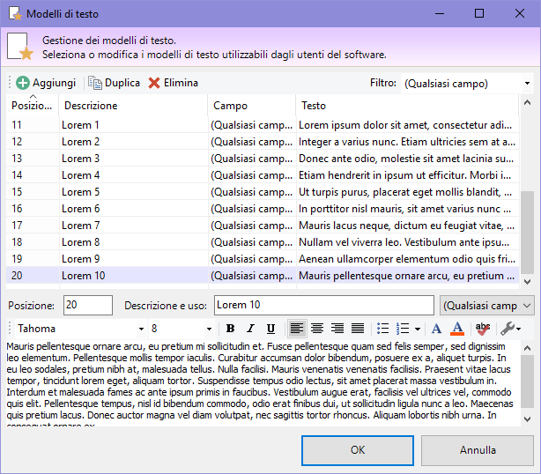The image size is (541, 474).
Task: Justify the text alignment
Action: [x=358, y=329]
